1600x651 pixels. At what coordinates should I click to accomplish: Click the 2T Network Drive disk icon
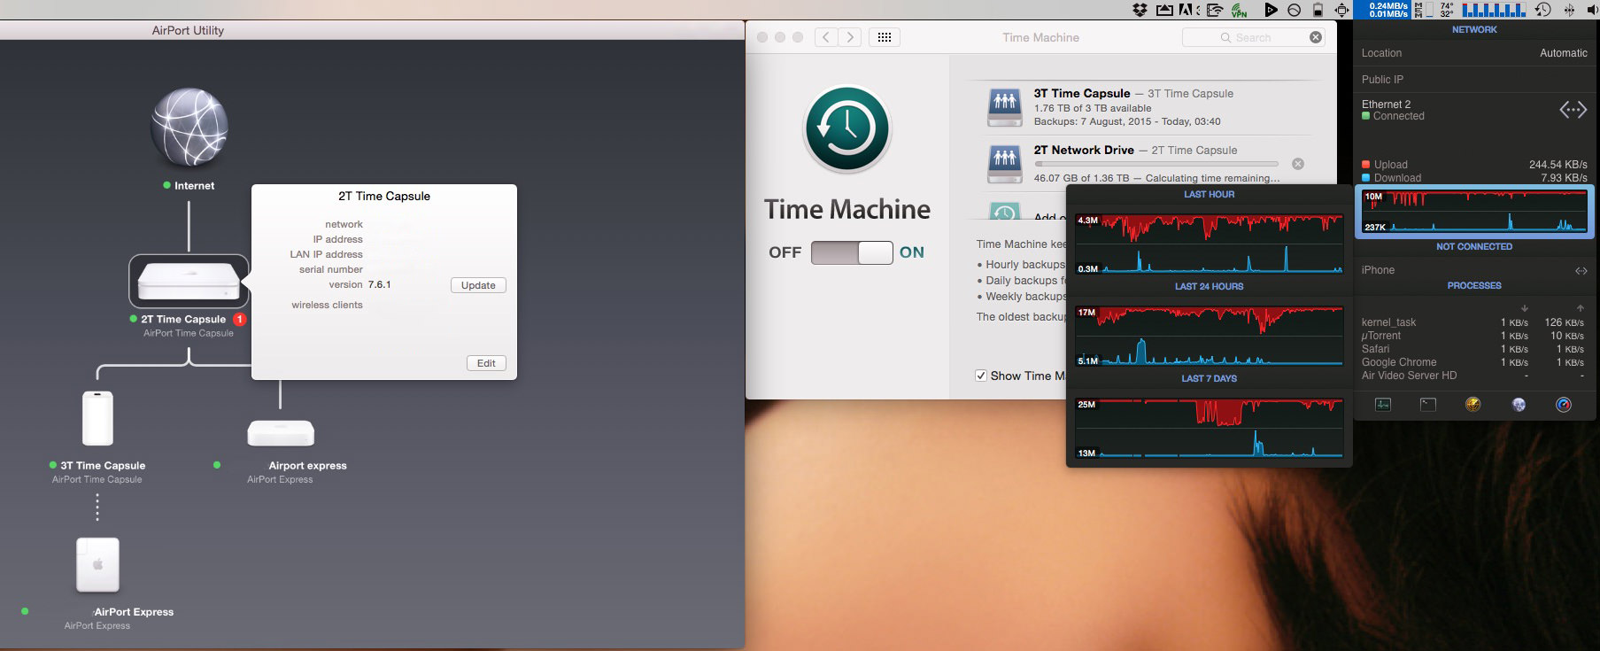pos(1005,165)
